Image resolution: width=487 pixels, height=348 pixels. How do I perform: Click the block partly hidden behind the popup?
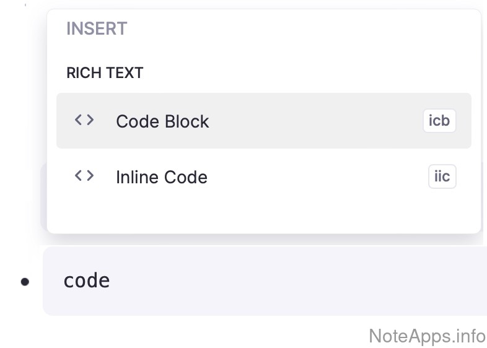click(x=43, y=198)
